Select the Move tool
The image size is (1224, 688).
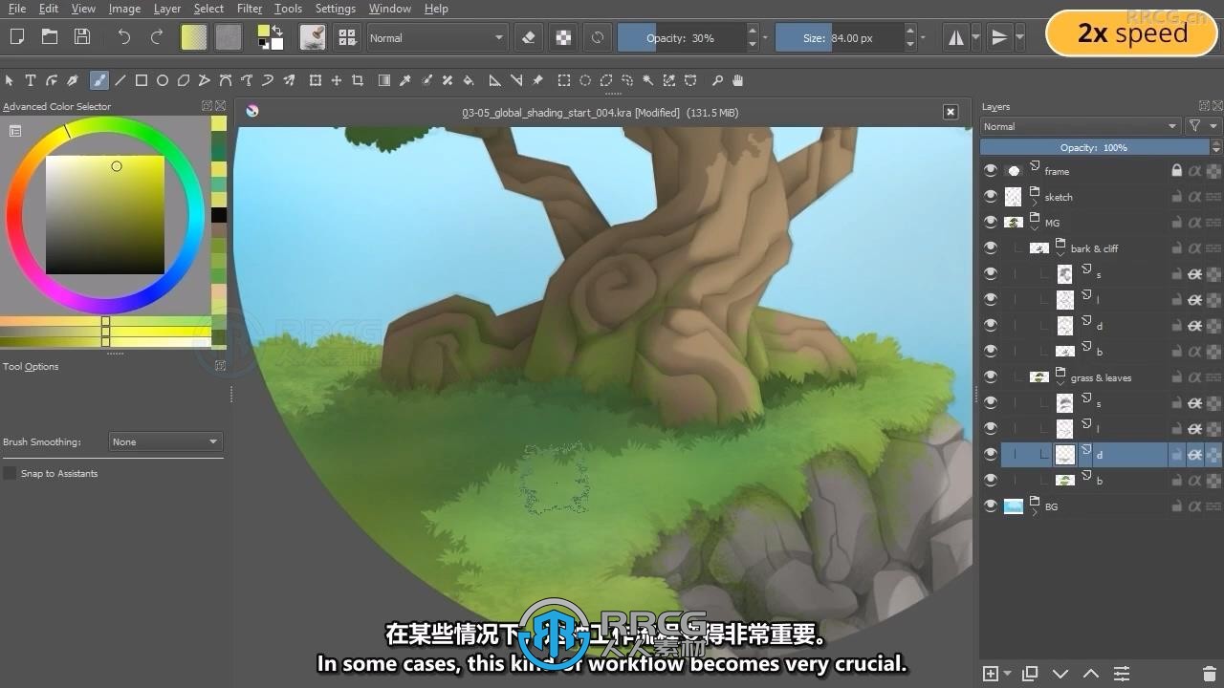pyautogui.click(x=337, y=80)
